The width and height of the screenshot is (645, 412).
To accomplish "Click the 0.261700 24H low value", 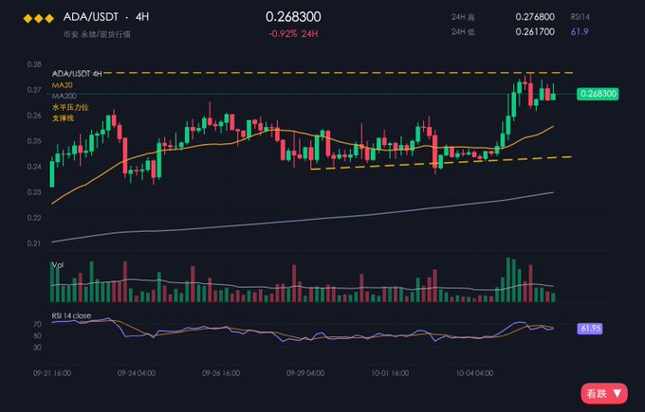I will [x=535, y=31].
